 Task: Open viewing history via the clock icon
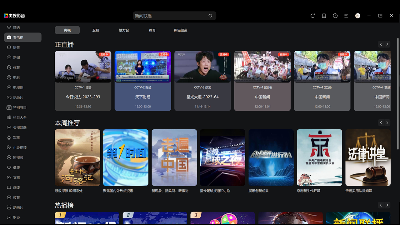(x=335, y=16)
